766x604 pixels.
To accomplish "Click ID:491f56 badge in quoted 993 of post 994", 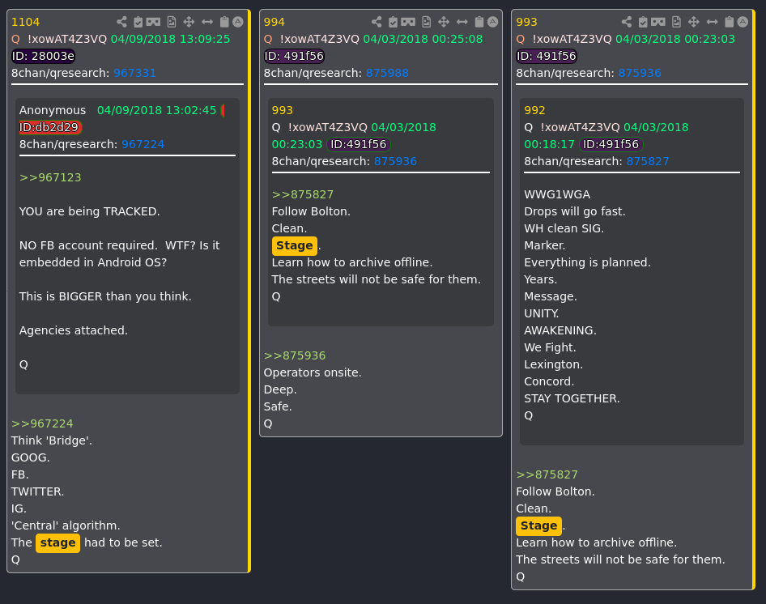I will pyautogui.click(x=358, y=144).
